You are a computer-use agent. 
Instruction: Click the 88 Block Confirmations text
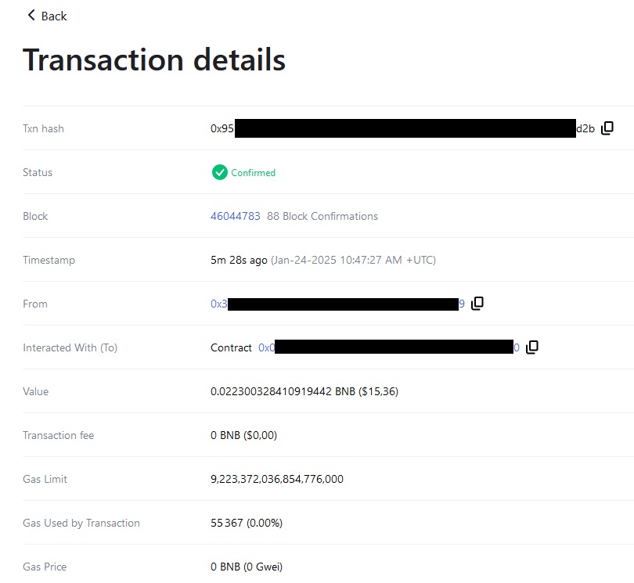[x=322, y=216]
